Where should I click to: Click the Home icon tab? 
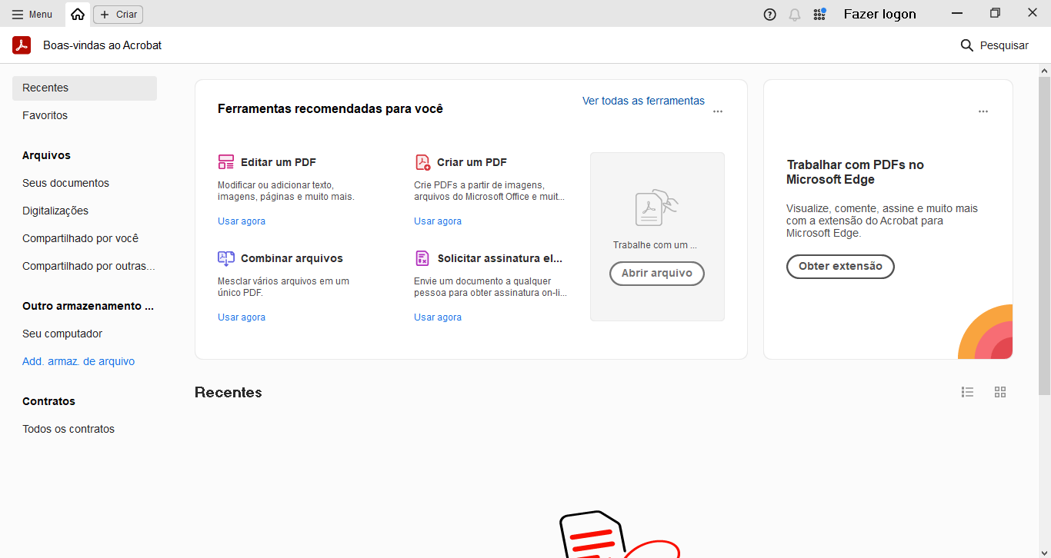click(x=78, y=14)
